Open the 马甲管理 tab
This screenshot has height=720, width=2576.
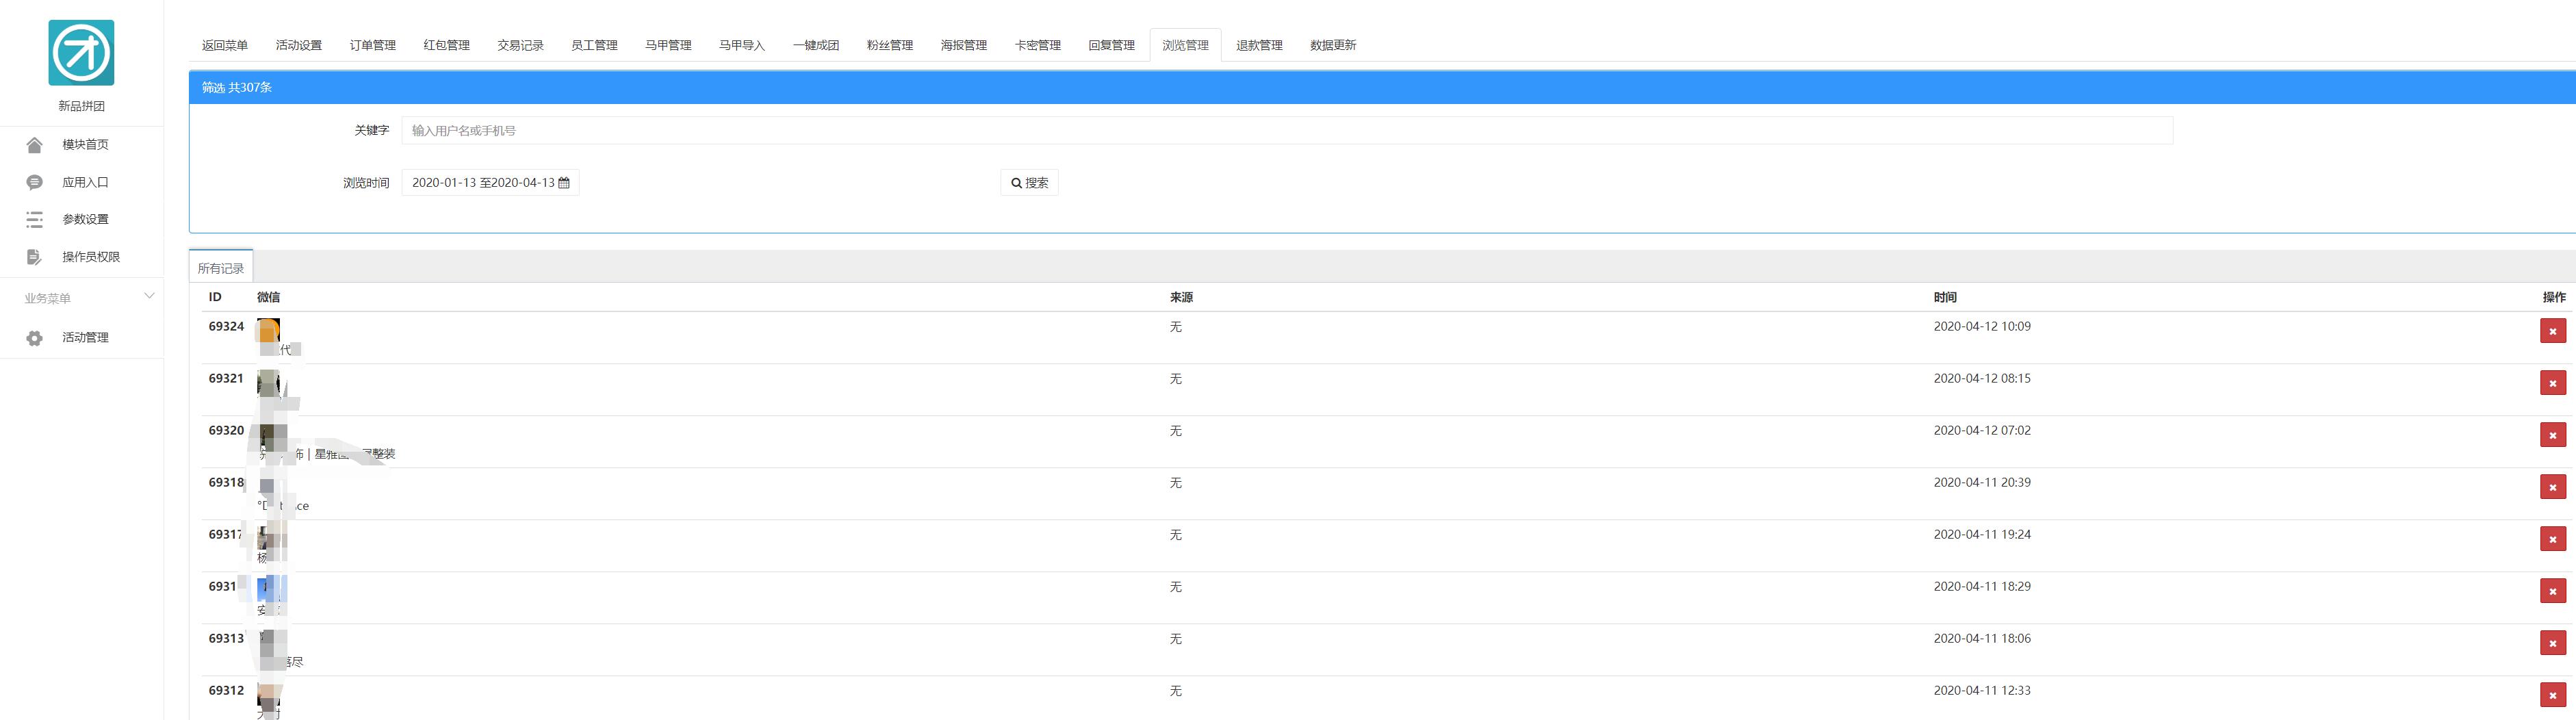pos(668,45)
